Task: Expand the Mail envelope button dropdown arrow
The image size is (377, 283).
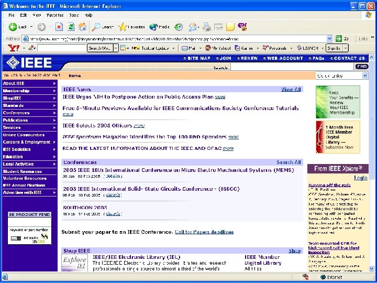Action: (198, 27)
